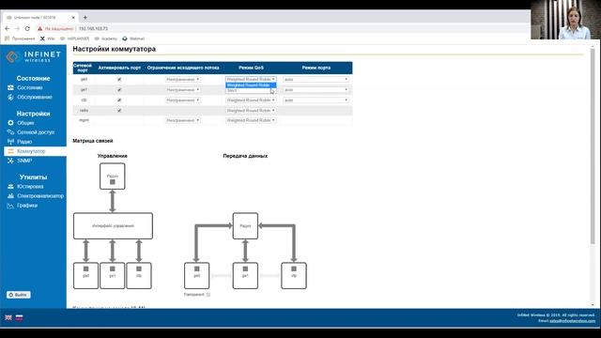
Task: Close the Unknown node browser tab
Action: (73, 17)
